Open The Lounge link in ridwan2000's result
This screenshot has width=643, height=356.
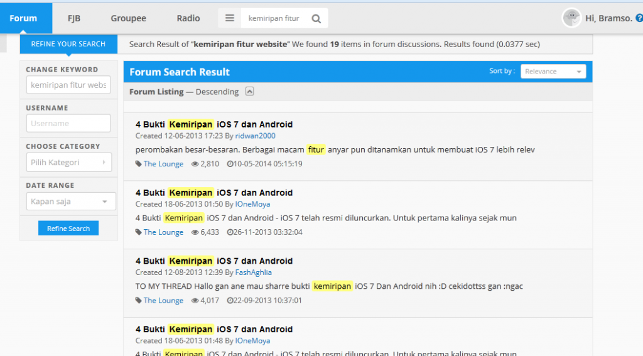(x=163, y=164)
